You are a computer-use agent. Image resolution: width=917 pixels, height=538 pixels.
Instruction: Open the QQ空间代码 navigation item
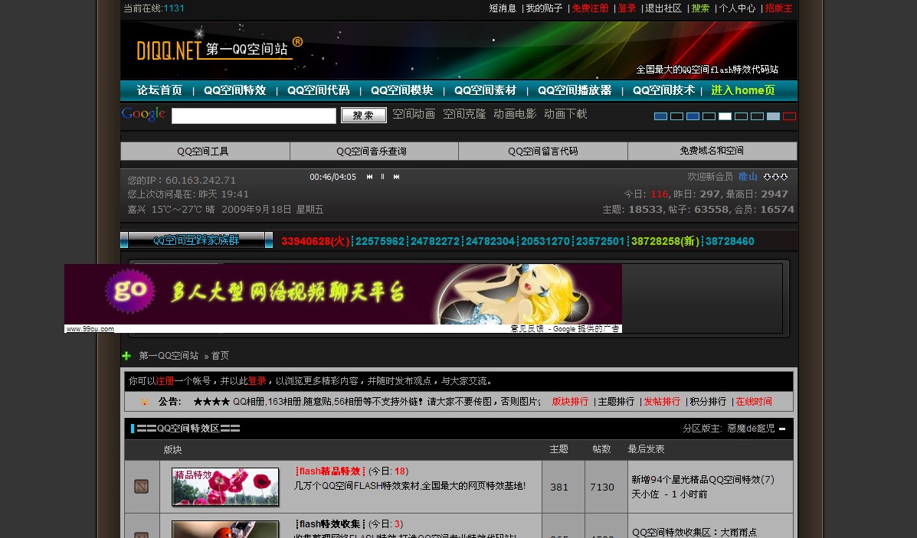318,90
